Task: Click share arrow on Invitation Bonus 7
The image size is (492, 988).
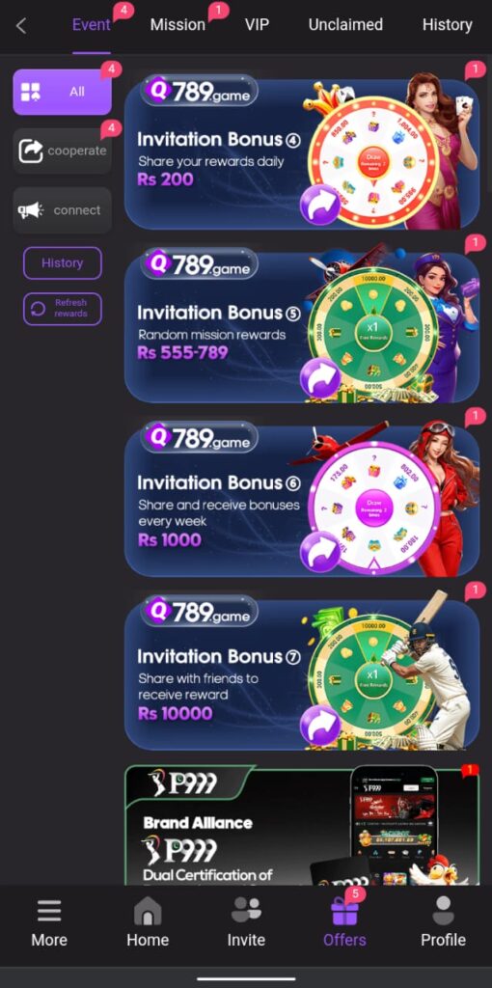Action: tap(320, 726)
